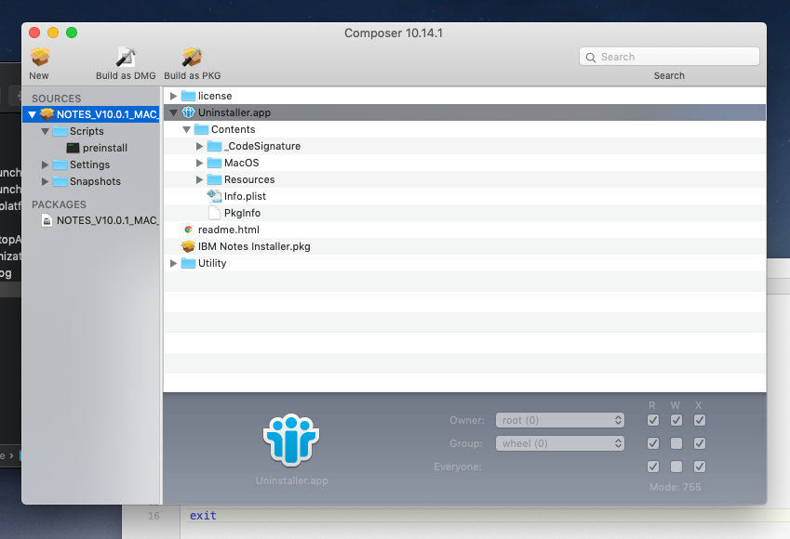
Task: Click the Scripts folder icon in sidebar
Action: pyautogui.click(x=60, y=131)
